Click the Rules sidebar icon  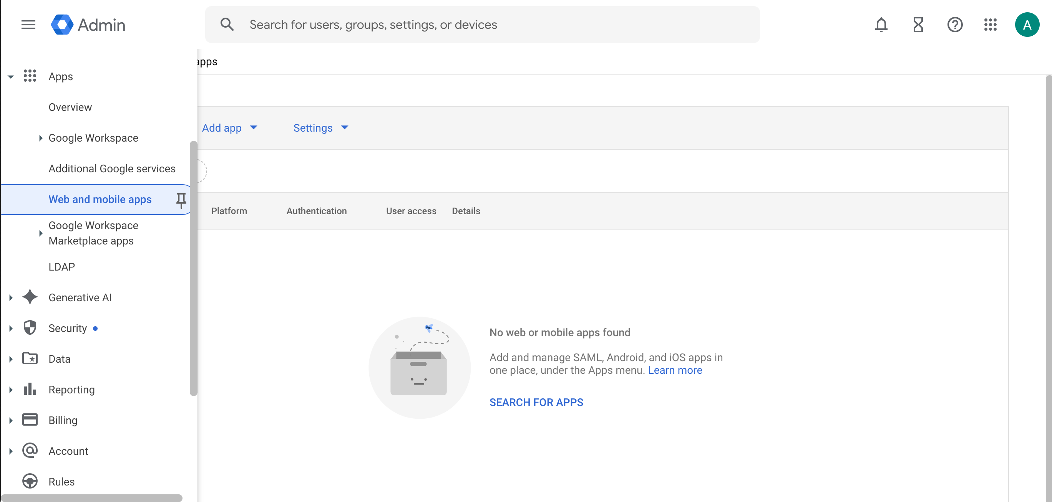click(30, 481)
